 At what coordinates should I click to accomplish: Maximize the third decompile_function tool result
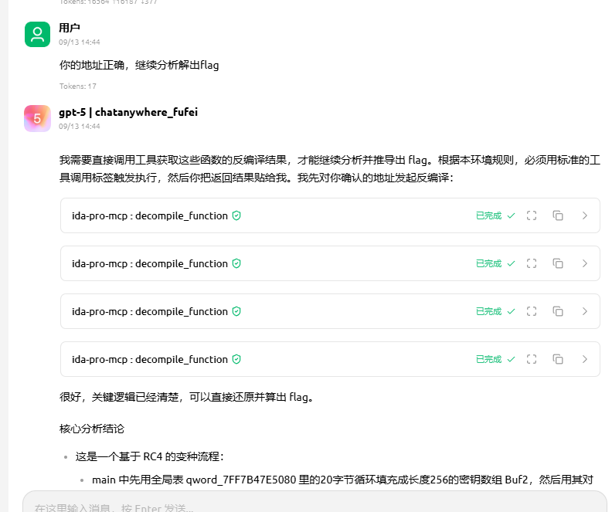(x=532, y=311)
